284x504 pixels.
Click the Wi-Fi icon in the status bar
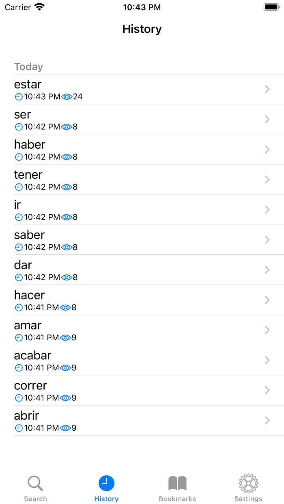[39, 6]
